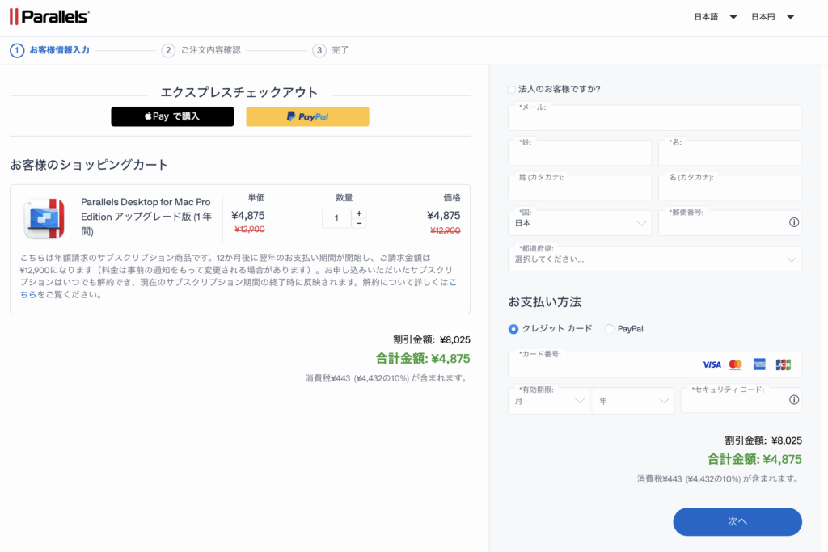The width and height of the screenshot is (828, 552).
Task: Select the PayPal radio button
Action: [610, 329]
